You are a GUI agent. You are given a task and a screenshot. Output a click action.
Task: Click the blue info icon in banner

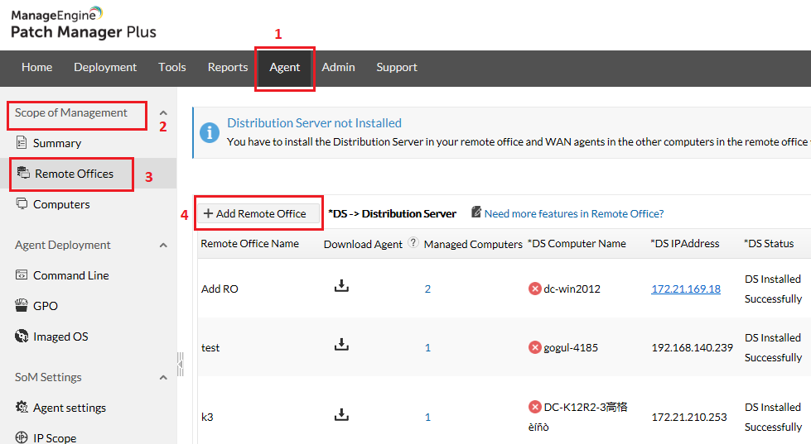tap(210, 133)
